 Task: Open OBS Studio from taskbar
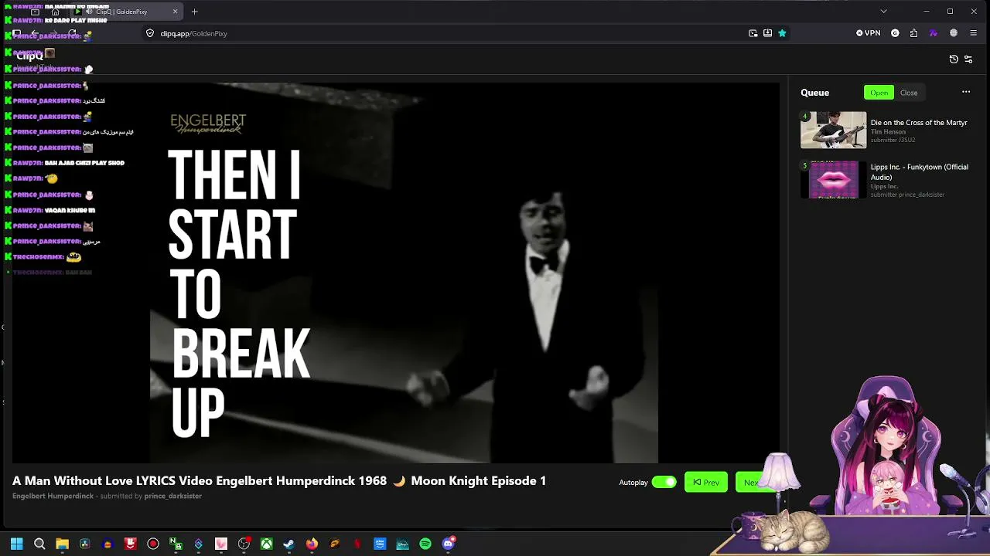244,544
